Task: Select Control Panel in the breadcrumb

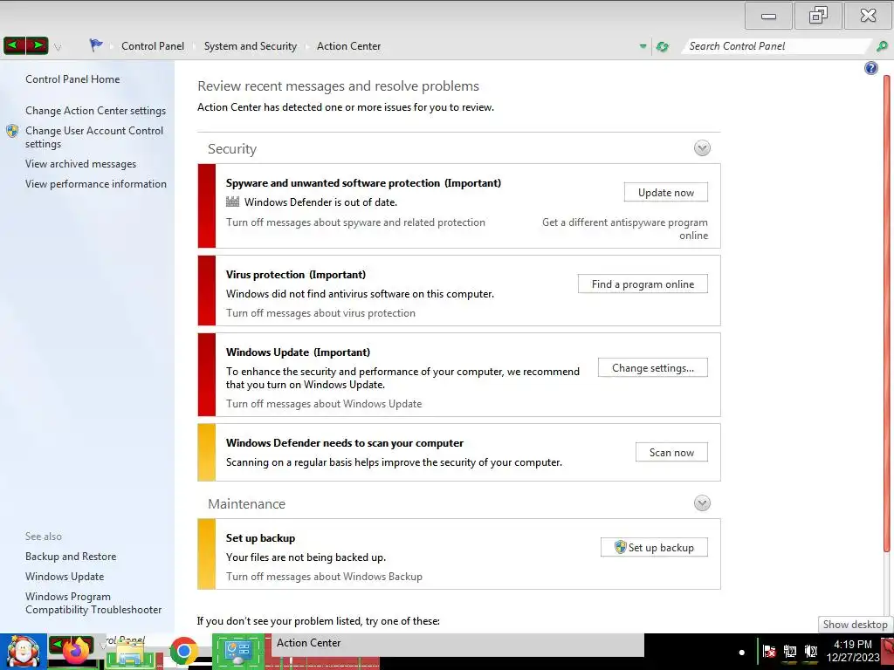Action: (x=153, y=46)
